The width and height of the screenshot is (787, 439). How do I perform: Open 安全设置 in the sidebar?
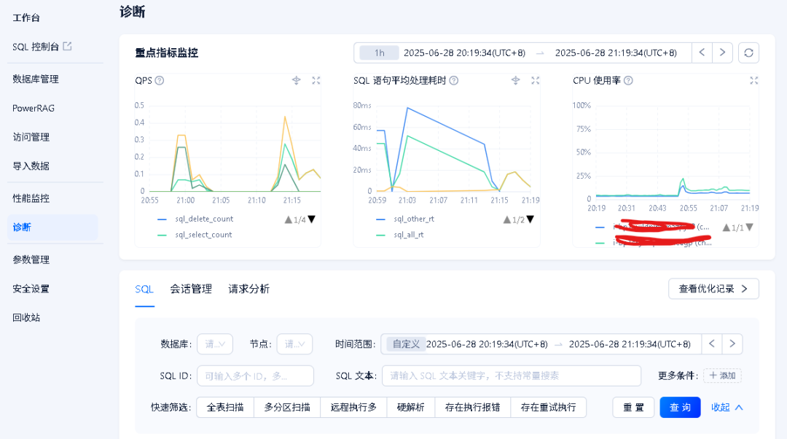coord(31,289)
